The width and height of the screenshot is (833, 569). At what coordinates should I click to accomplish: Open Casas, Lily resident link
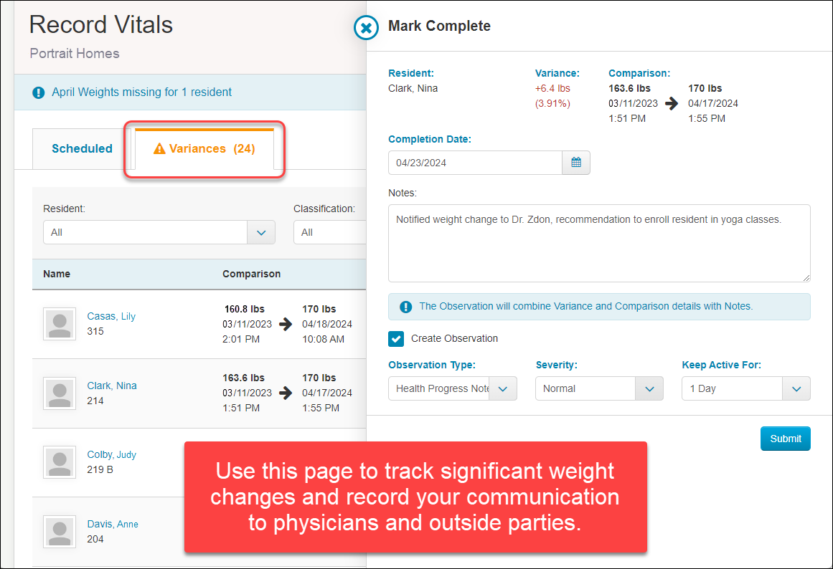tap(111, 316)
